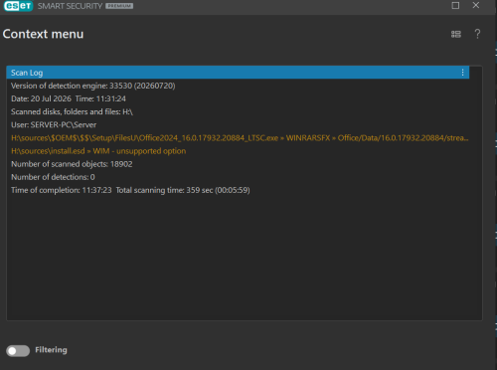The width and height of the screenshot is (497, 370).
Task: Click the view layout icon beside help
Action: pos(456,34)
